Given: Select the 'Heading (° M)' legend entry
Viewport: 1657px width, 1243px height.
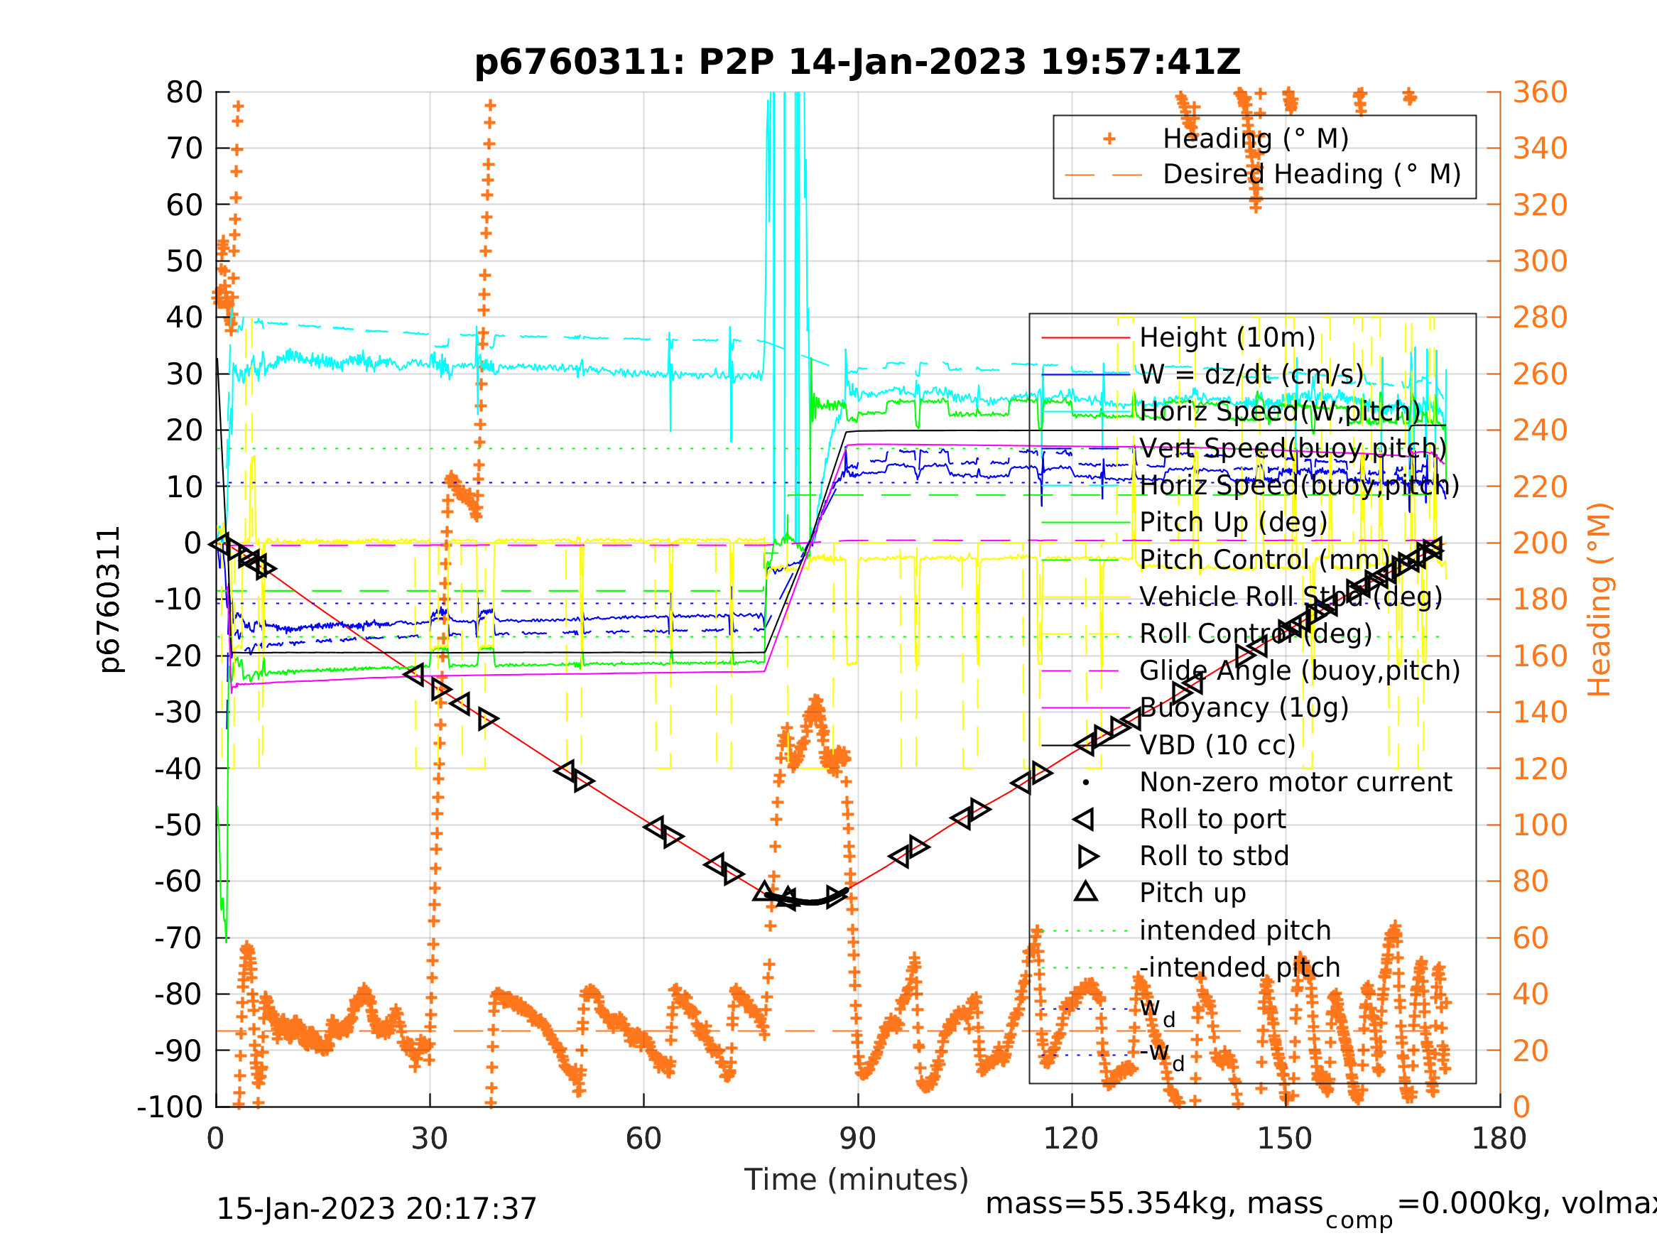Looking at the screenshot, I should click(x=1256, y=139).
